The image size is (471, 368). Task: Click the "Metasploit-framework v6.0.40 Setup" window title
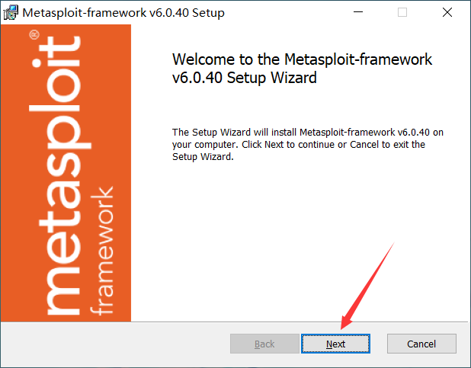(123, 13)
